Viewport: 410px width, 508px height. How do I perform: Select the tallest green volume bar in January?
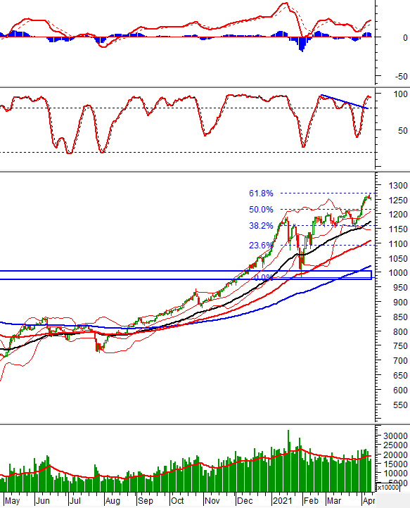(288, 461)
